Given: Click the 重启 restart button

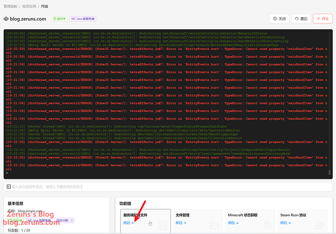Looking at the screenshot, I should click(301, 19).
